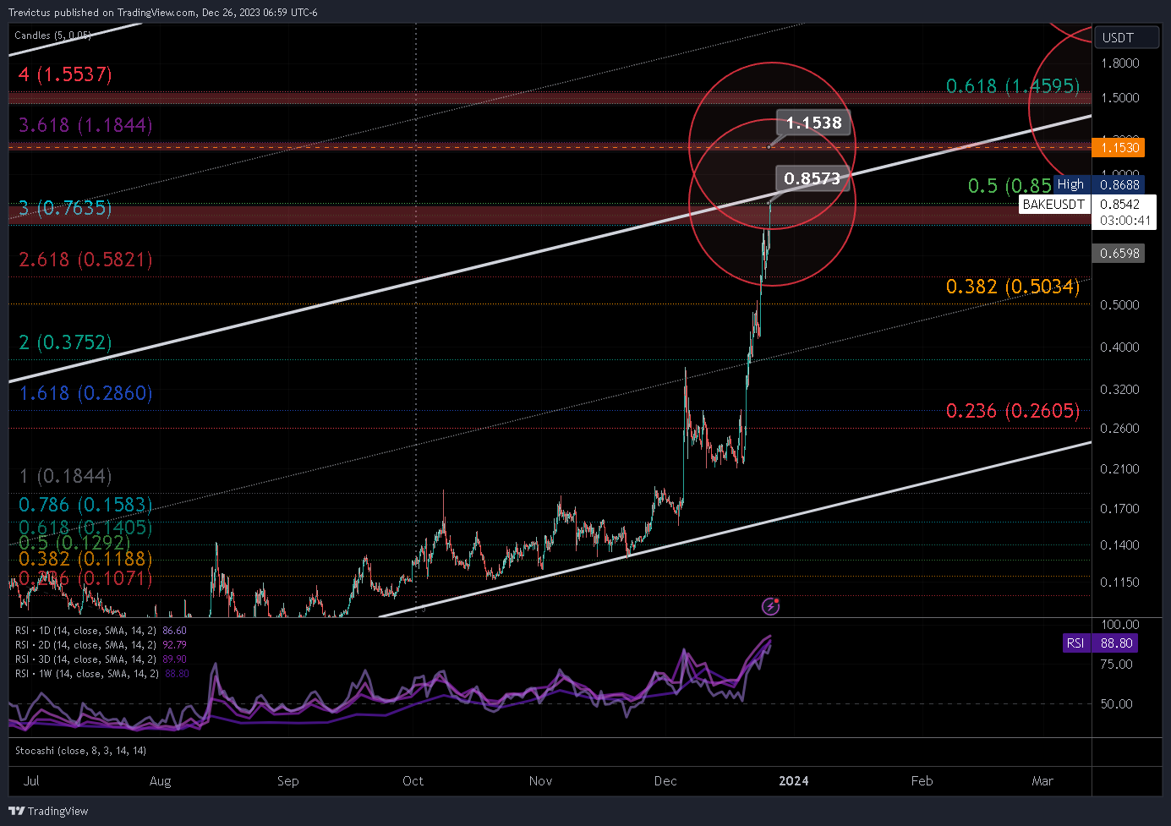Click the TradingView logo at the bottom
The image size is (1171, 826).
pos(48,811)
